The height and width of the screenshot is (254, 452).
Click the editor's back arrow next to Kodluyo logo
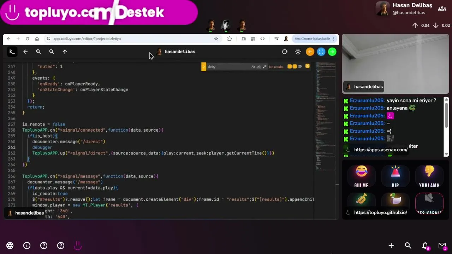[x=25, y=52]
